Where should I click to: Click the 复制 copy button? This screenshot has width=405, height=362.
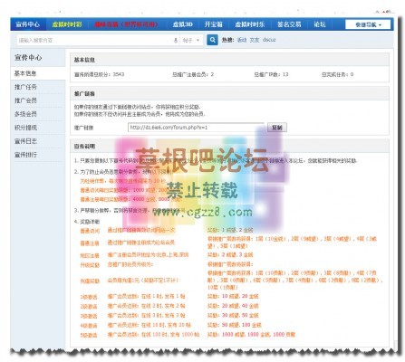coord(277,128)
